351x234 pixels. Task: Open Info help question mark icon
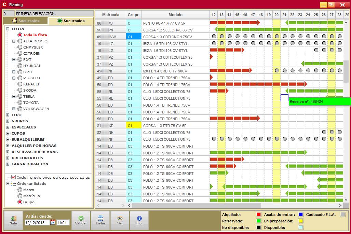tap(139, 218)
